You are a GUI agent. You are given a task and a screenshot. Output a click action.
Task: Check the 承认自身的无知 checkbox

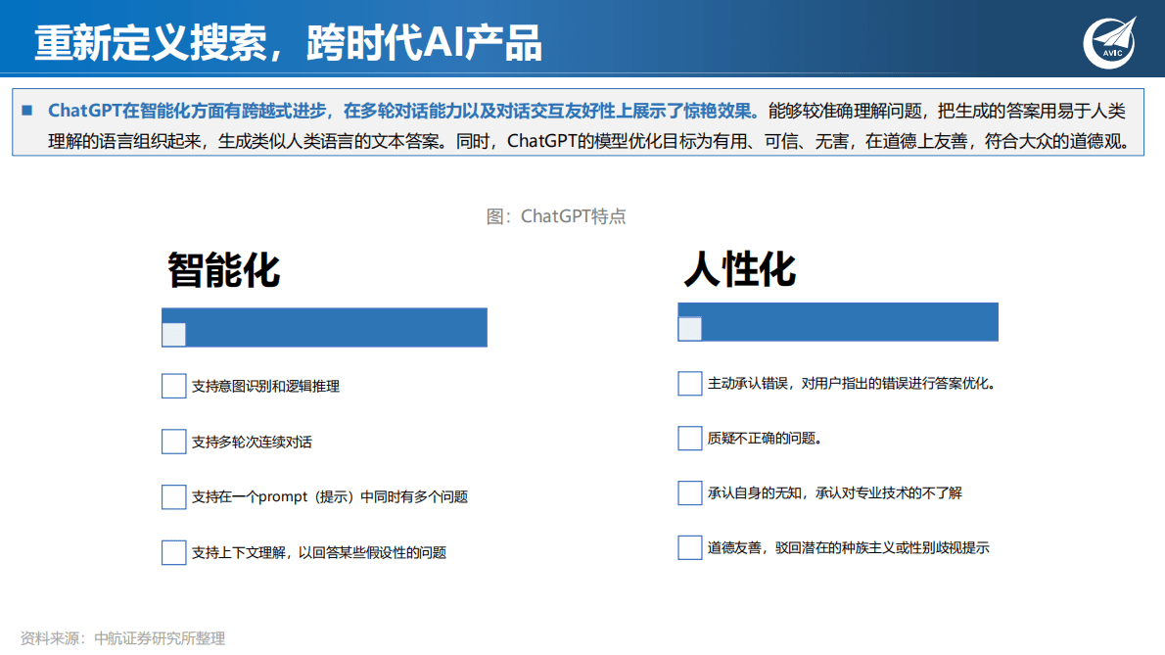pos(688,492)
